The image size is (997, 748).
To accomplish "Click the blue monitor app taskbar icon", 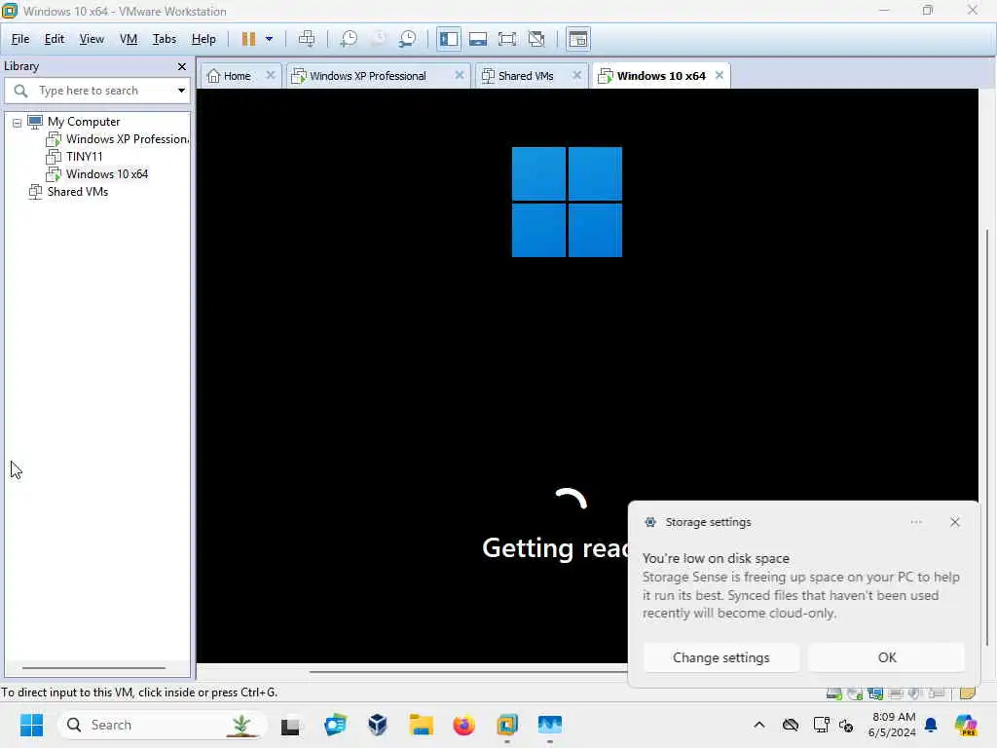I will 549,725.
